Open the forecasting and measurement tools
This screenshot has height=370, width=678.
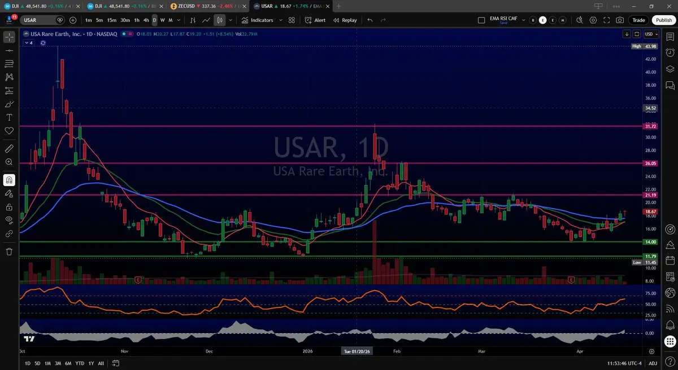click(9, 91)
